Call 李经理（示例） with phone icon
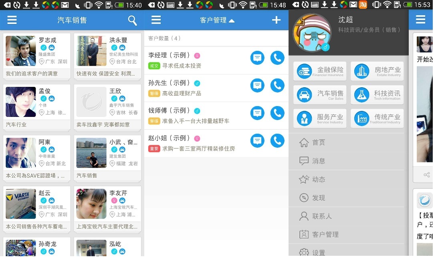 (277, 58)
